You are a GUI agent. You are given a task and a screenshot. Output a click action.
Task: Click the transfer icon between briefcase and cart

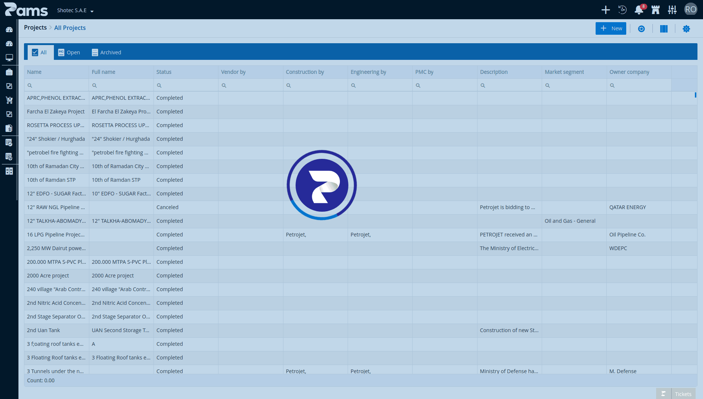[9, 86]
